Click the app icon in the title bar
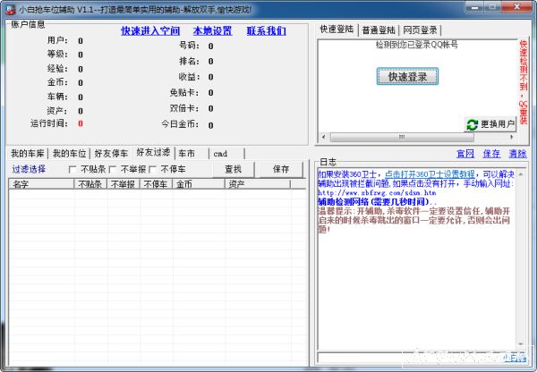This screenshot has height=372, width=537. pyautogui.click(x=11, y=9)
